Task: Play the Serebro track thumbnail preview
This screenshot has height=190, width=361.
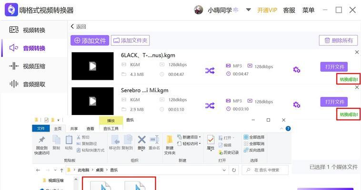Action: (92, 101)
